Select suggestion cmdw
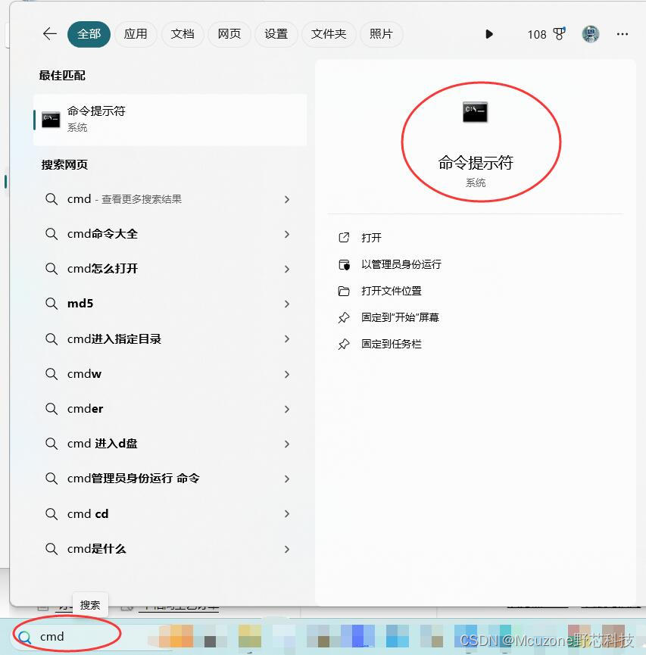 click(x=170, y=374)
